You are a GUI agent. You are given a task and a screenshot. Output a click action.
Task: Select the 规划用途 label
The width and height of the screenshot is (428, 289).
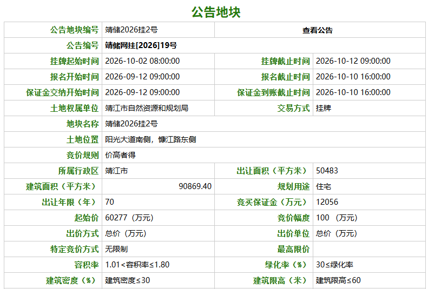point(293,186)
